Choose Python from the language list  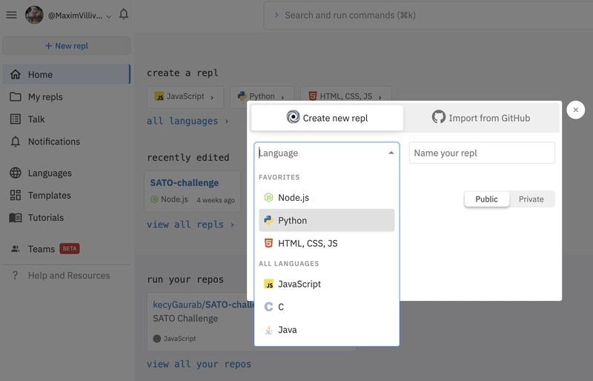[327, 220]
